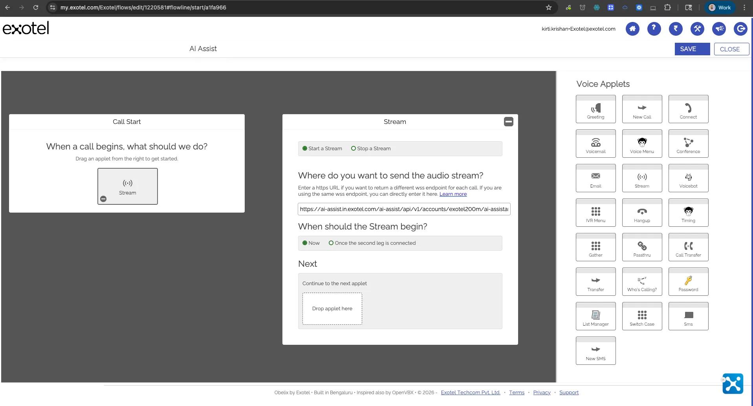Pick the Sms applet
This screenshot has height=406, width=753.
[x=688, y=316]
